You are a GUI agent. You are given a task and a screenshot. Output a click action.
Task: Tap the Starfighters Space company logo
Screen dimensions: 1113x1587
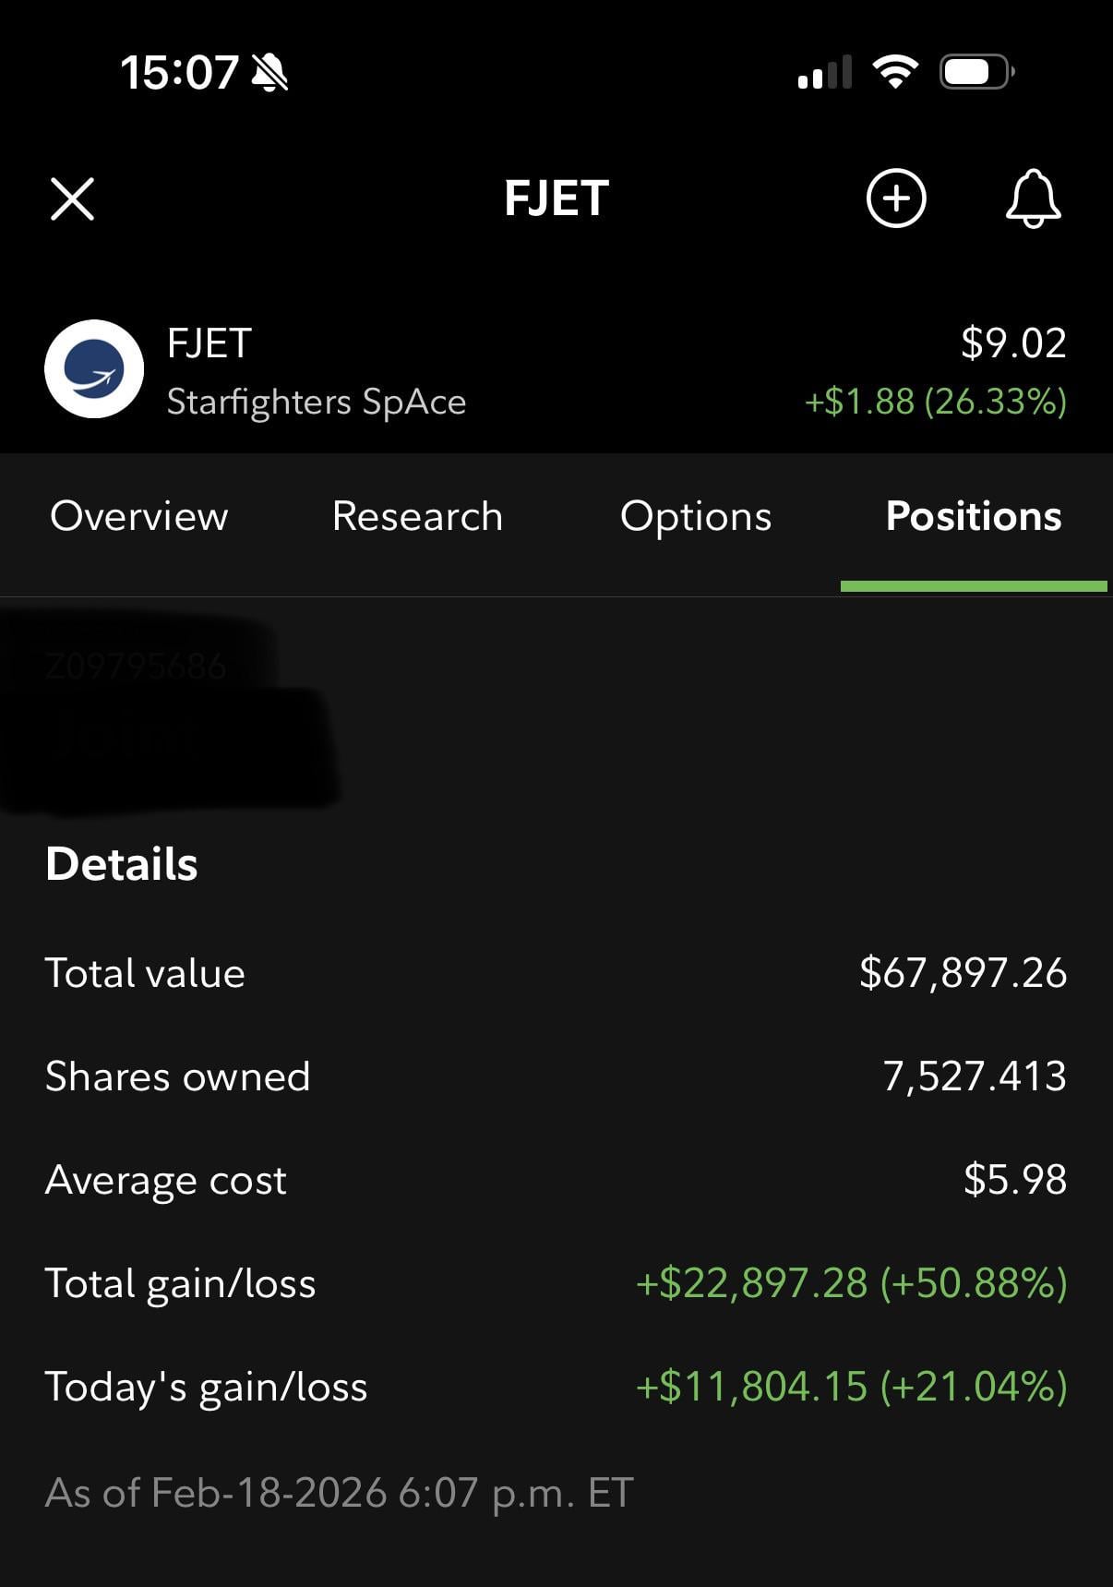pos(94,369)
